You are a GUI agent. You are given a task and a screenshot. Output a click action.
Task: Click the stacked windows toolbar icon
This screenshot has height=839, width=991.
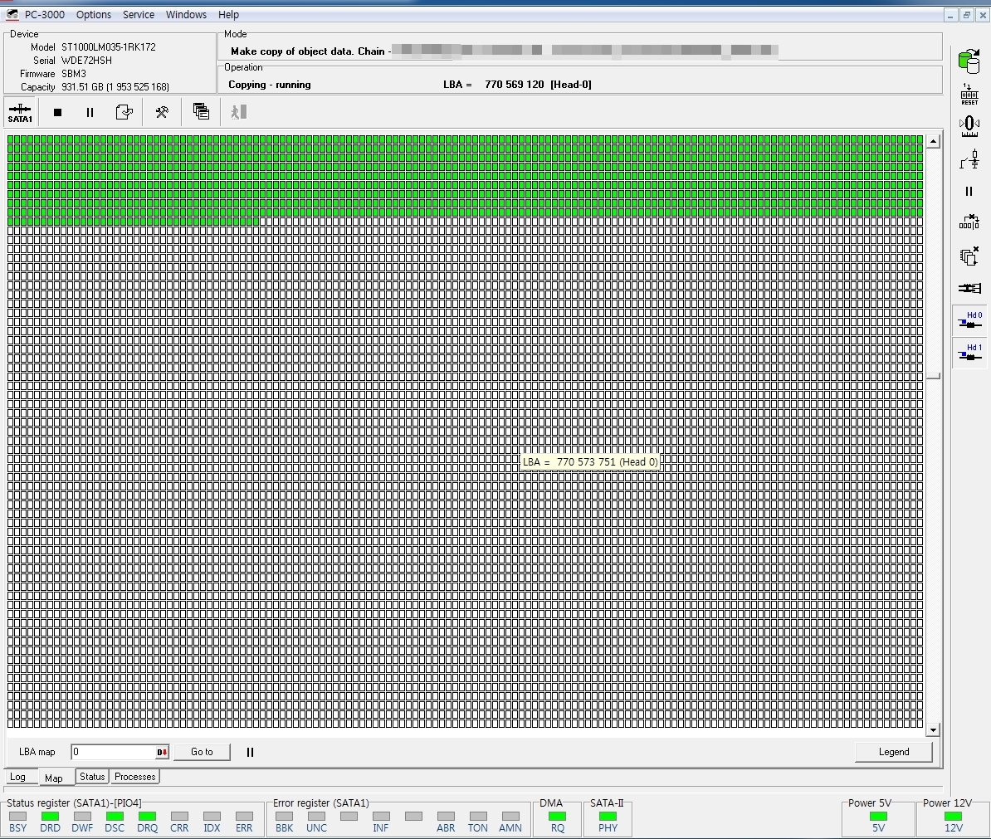pyautogui.click(x=201, y=112)
